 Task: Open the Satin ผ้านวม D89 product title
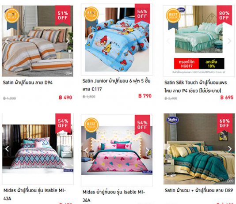click(x=199, y=190)
